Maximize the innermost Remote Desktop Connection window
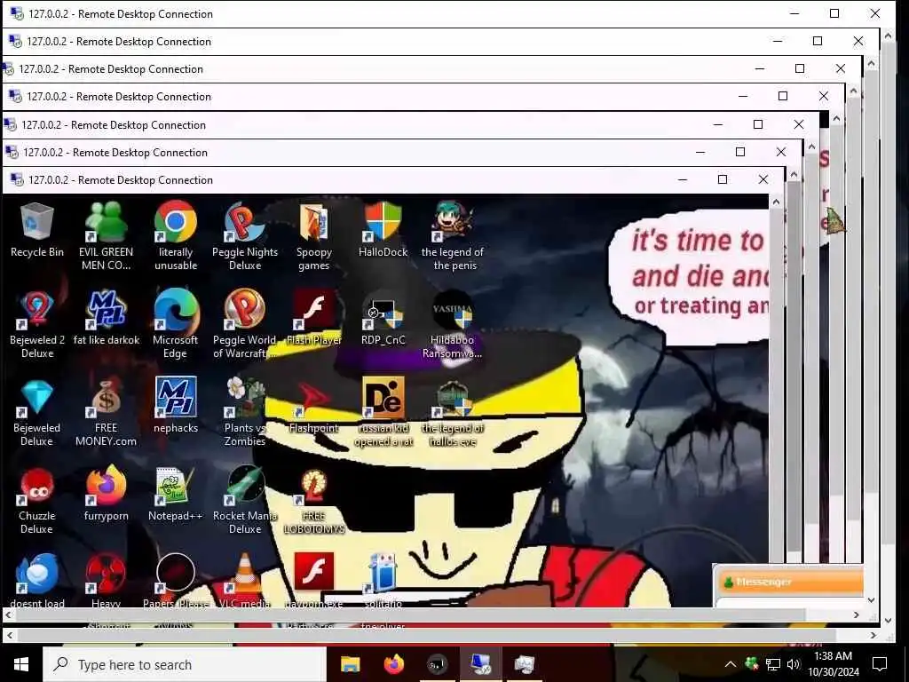 coord(723,179)
